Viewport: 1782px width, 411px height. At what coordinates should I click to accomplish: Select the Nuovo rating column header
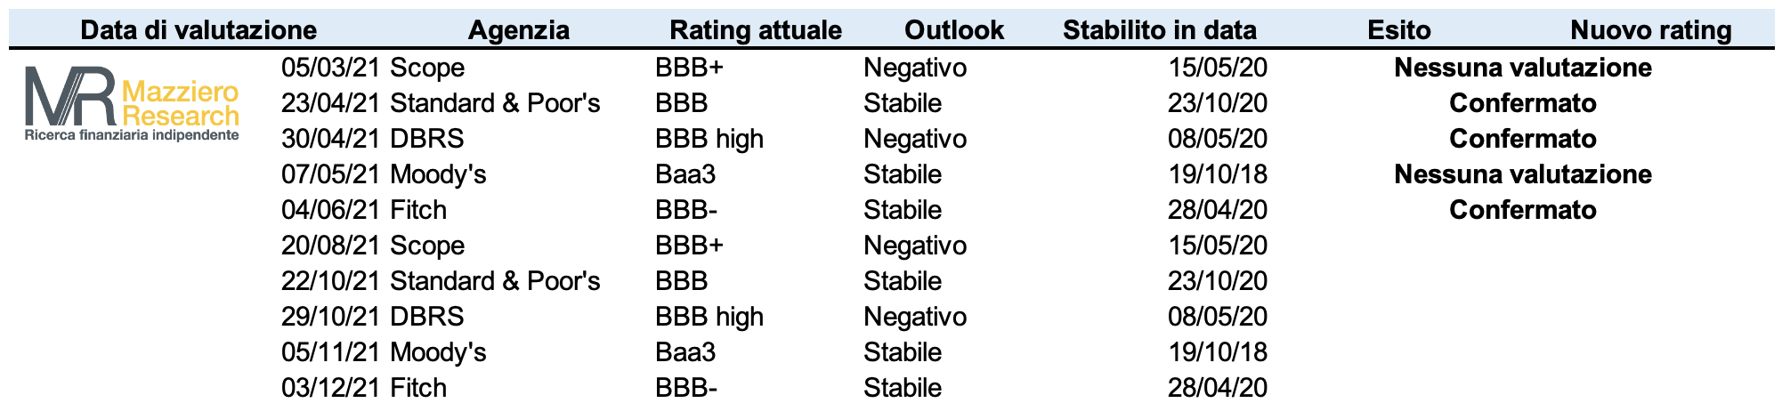[x=1651, y=30]
